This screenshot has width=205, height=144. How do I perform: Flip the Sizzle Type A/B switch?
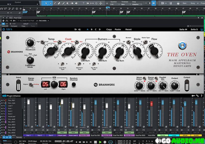145,42
